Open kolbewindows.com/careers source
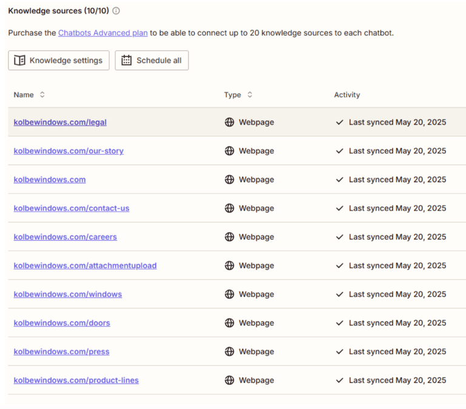The height and width of the screenshot is (409, 466). (x=66, y=237)
